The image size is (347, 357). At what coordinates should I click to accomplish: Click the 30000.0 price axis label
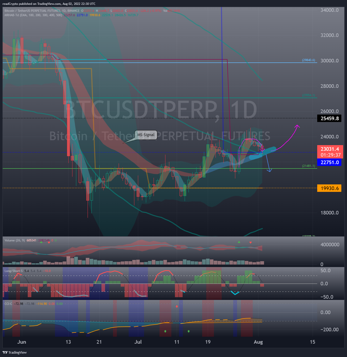330,61
